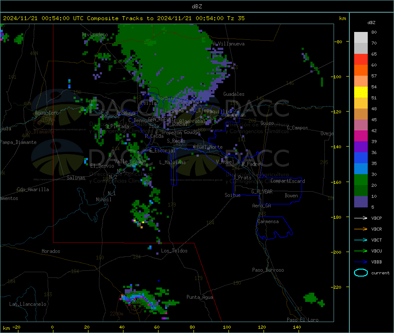Click the Nihuil place label

tap(103, 200)
